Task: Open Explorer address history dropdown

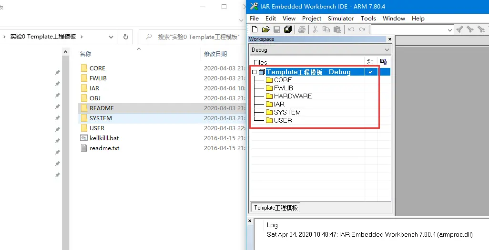Action: tap(111, 37)
